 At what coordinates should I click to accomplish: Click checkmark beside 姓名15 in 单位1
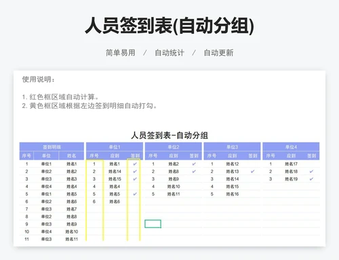[135, 179]
